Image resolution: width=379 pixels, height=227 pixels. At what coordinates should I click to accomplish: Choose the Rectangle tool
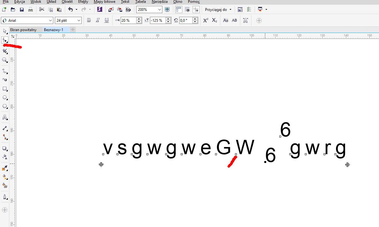coord(5,89)
